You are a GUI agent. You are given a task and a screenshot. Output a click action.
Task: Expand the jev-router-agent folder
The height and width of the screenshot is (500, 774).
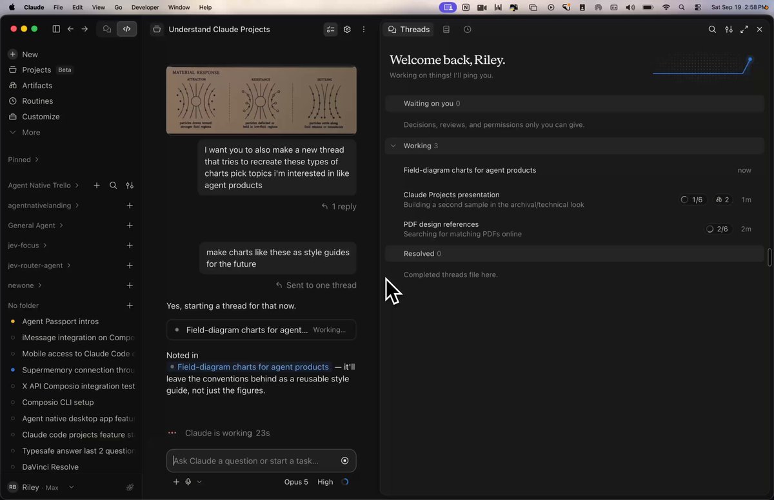[x=39, y=265]
